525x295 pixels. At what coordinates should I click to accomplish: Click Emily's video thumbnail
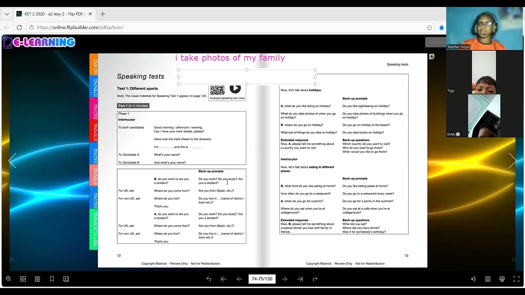[484, 116]
